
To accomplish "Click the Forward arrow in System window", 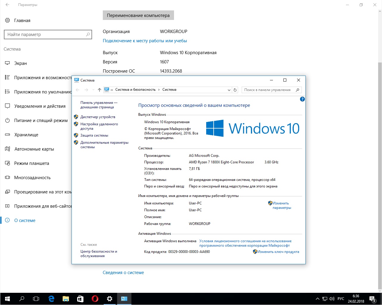I will tap(86, 90).
